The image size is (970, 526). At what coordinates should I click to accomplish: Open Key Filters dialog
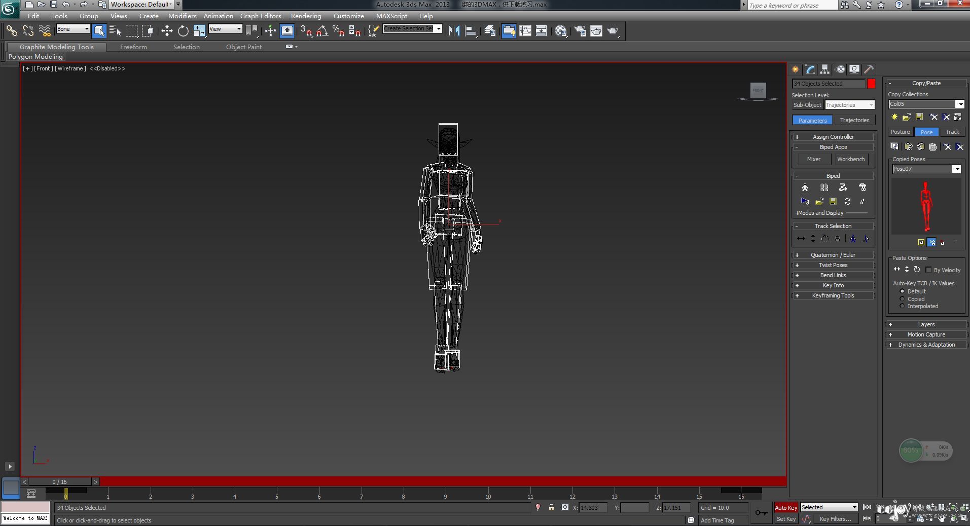[835, 519]
